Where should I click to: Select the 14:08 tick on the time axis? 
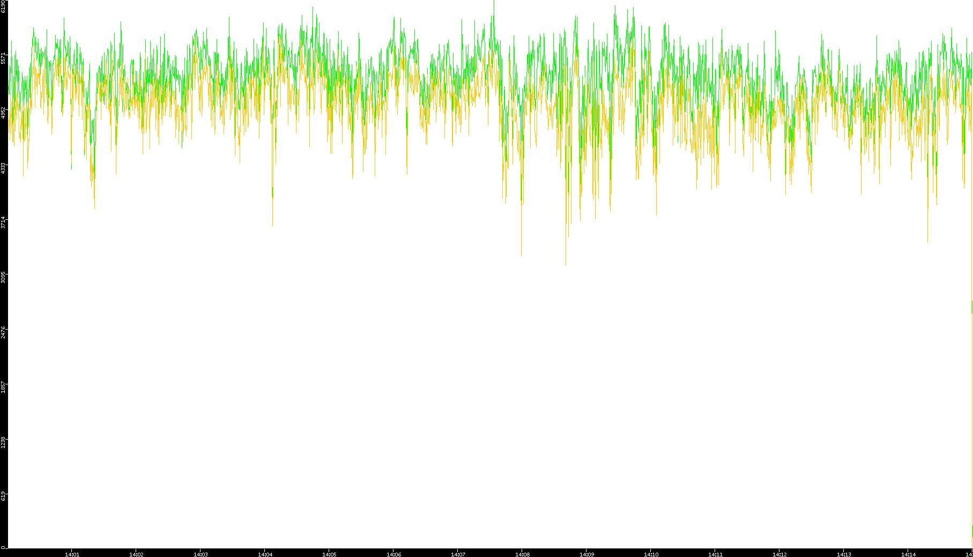522,554
